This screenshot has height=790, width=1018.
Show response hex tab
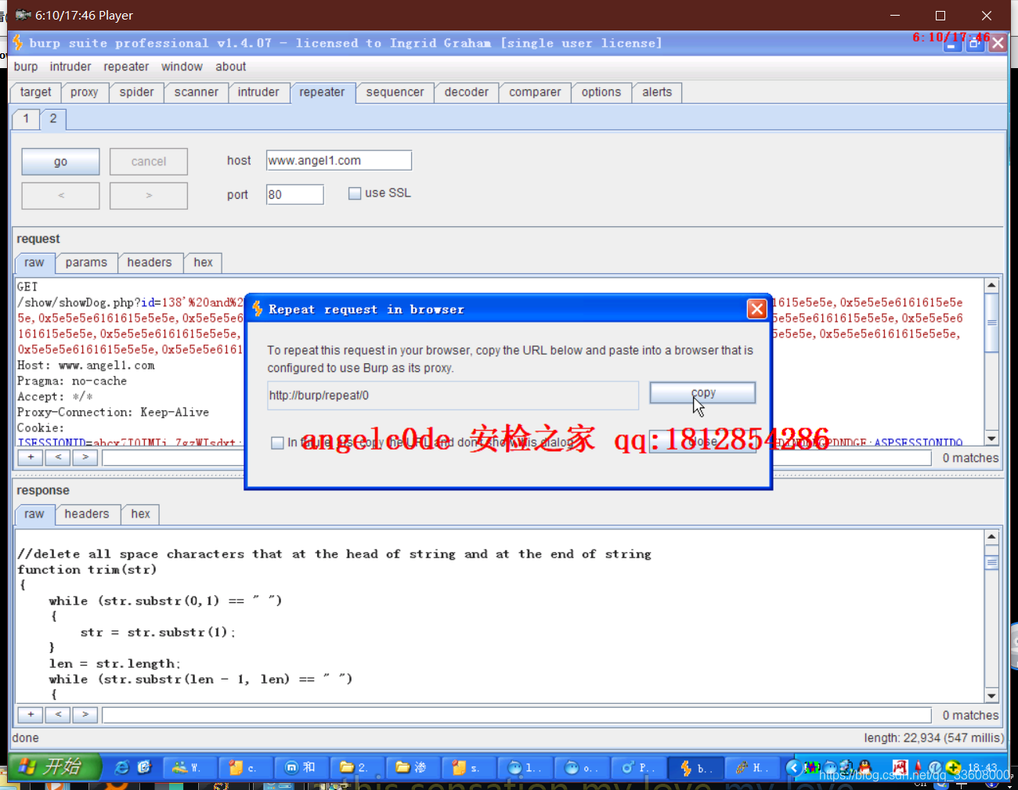[141, 514]
